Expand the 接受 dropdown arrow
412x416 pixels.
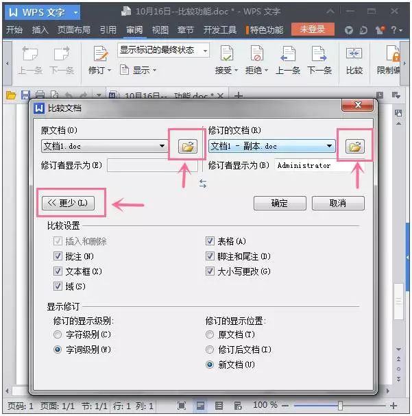point(236,71)
